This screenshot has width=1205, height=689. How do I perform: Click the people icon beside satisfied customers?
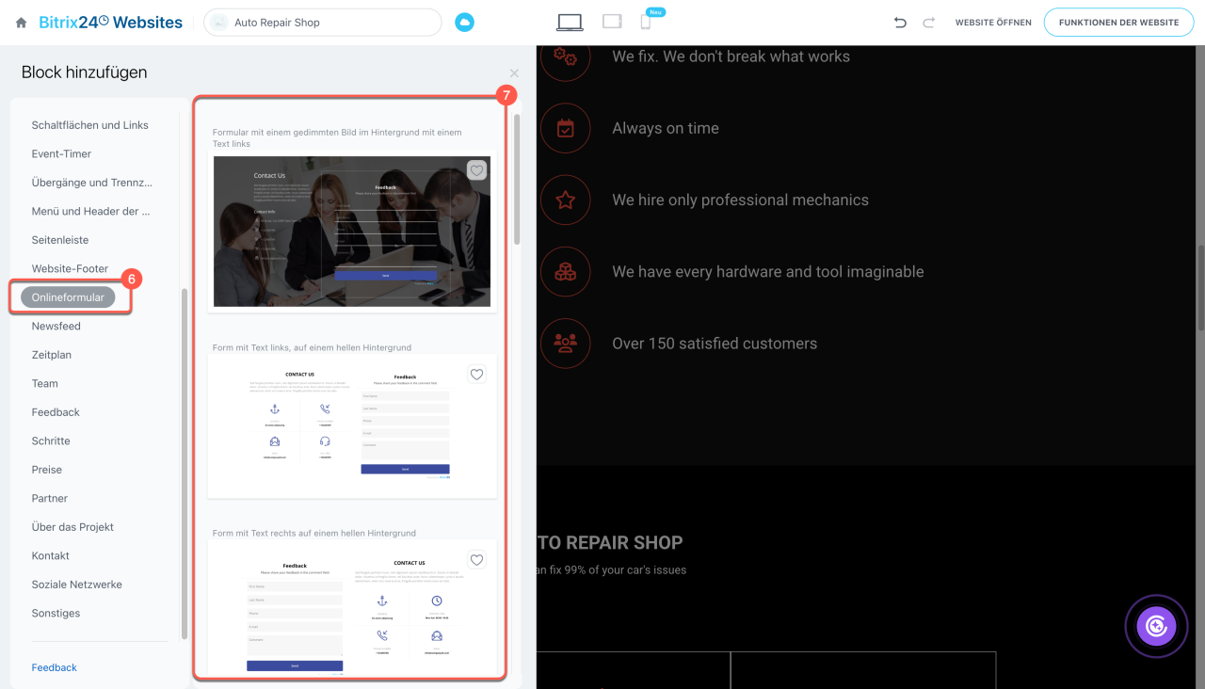pyautogui.click(x=566, y=344)
